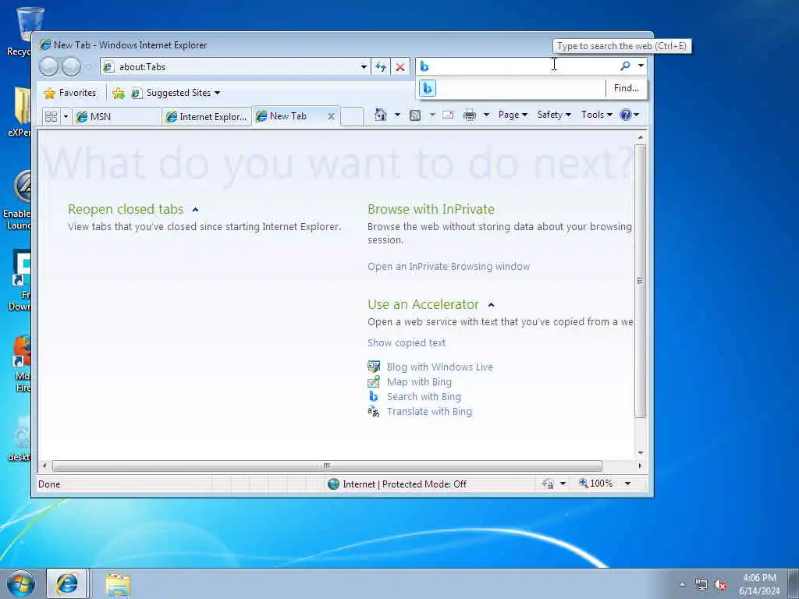Select the Bing provider in search suggestions
Viewport: 799px width, 599px height.
coord(428,88)
